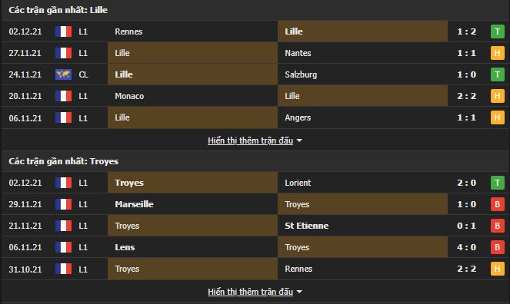Click the green T badge for Troyes–Lorient
The width and height of the screenshot is (510, 304).
[498, 183]
